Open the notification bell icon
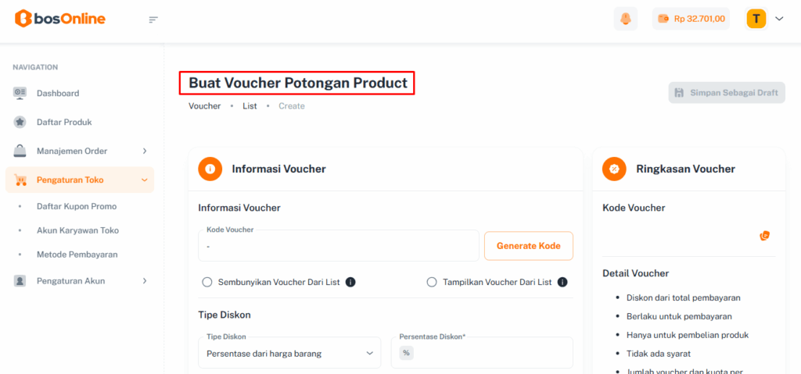The height and width of the screenshot is (374, 801). click(626, 19)
